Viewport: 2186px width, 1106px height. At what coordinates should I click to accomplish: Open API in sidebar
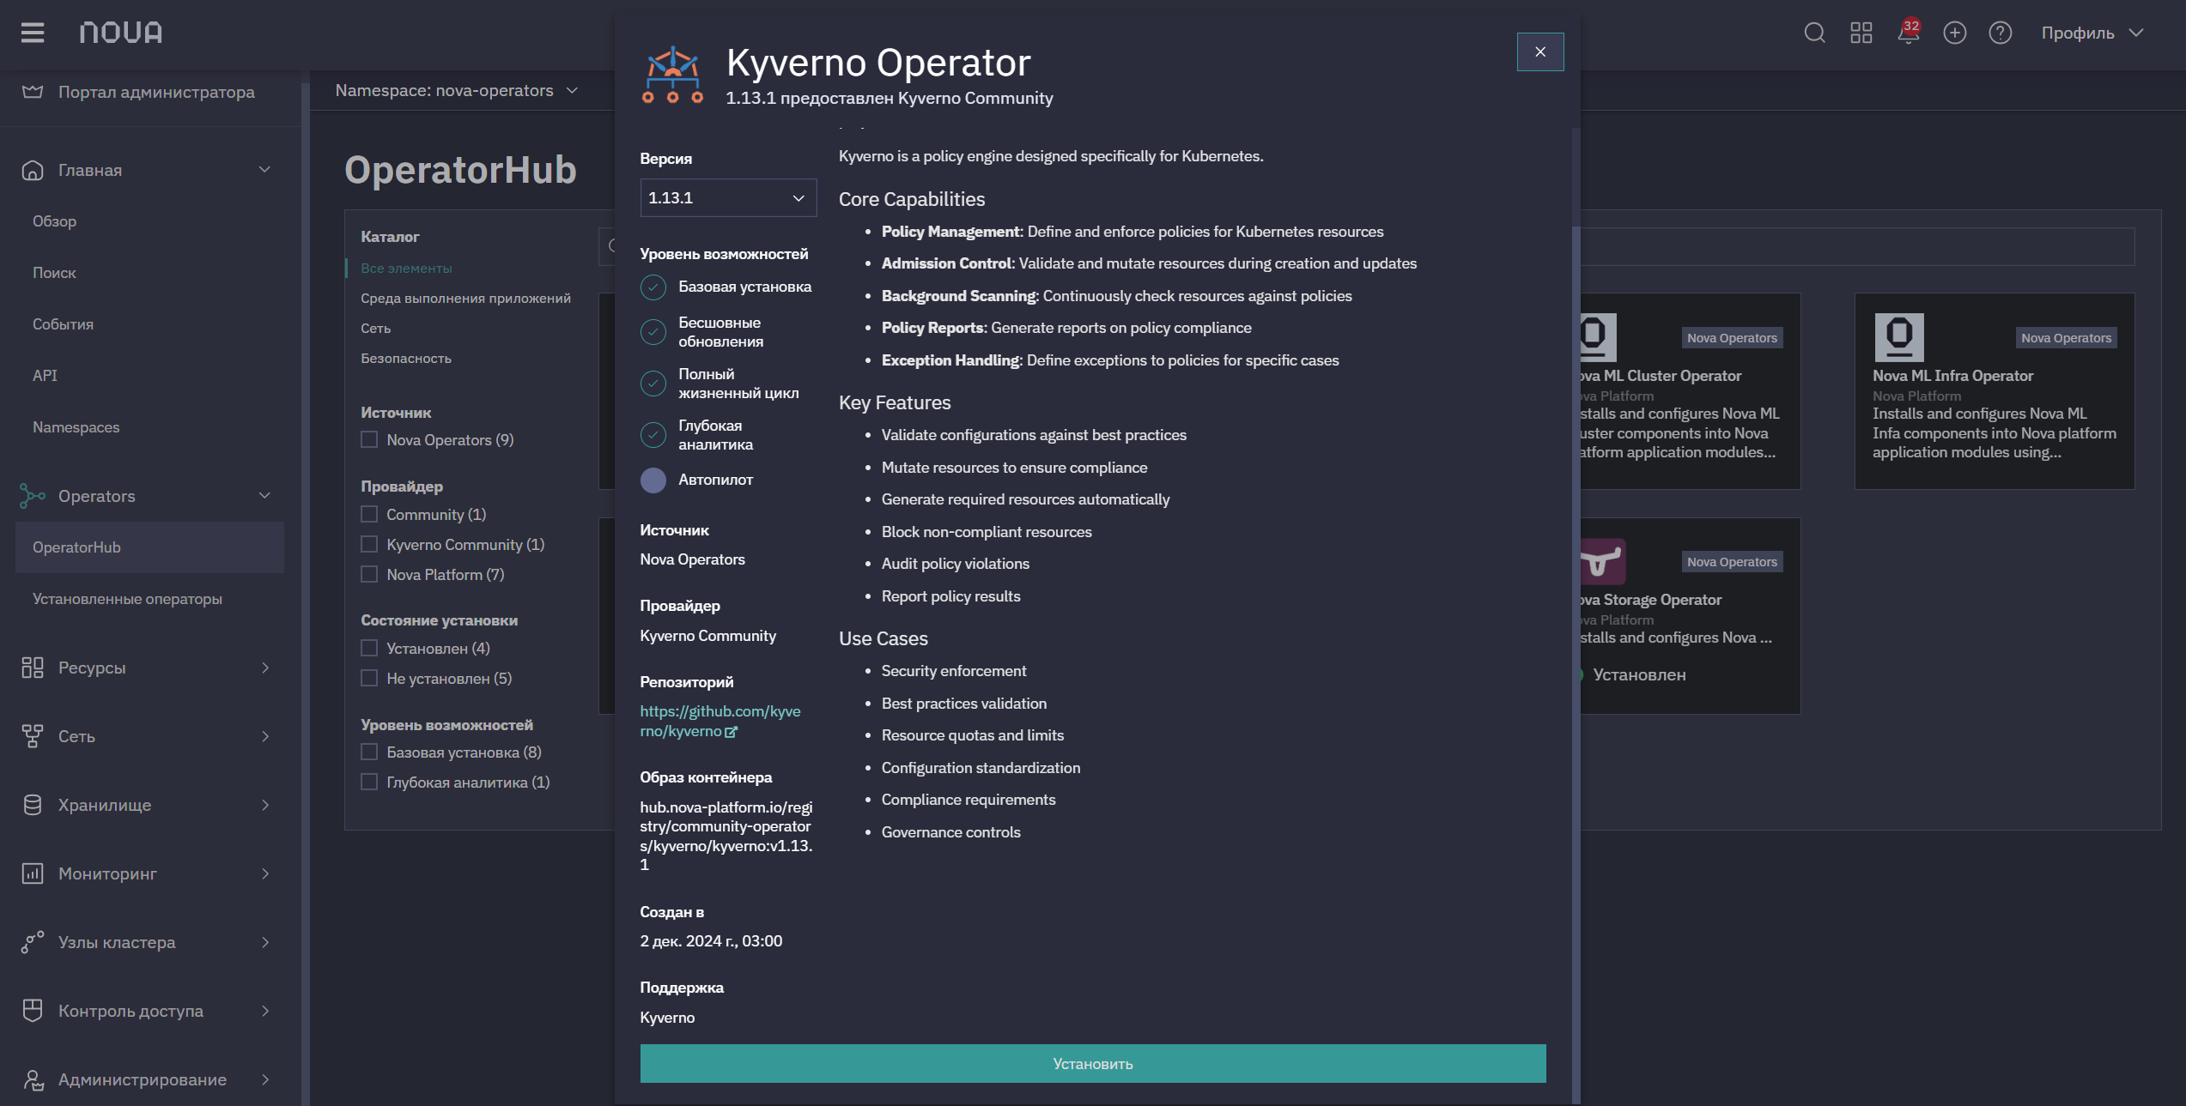tap(45, 376)
